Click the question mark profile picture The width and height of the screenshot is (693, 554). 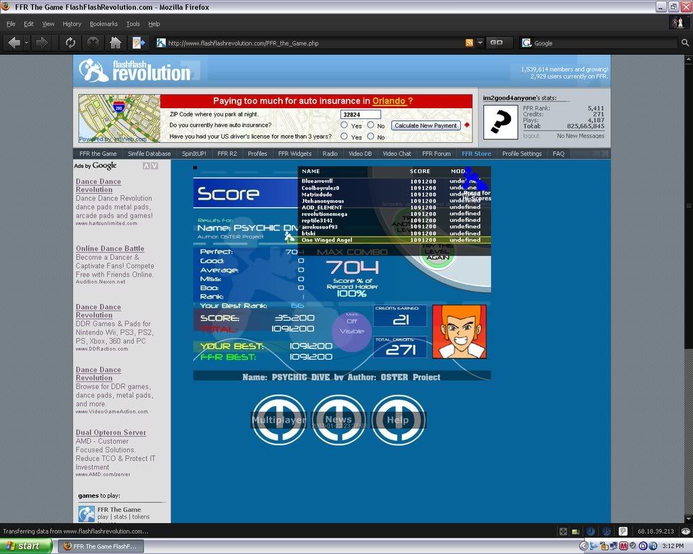[x=501, y=122]
